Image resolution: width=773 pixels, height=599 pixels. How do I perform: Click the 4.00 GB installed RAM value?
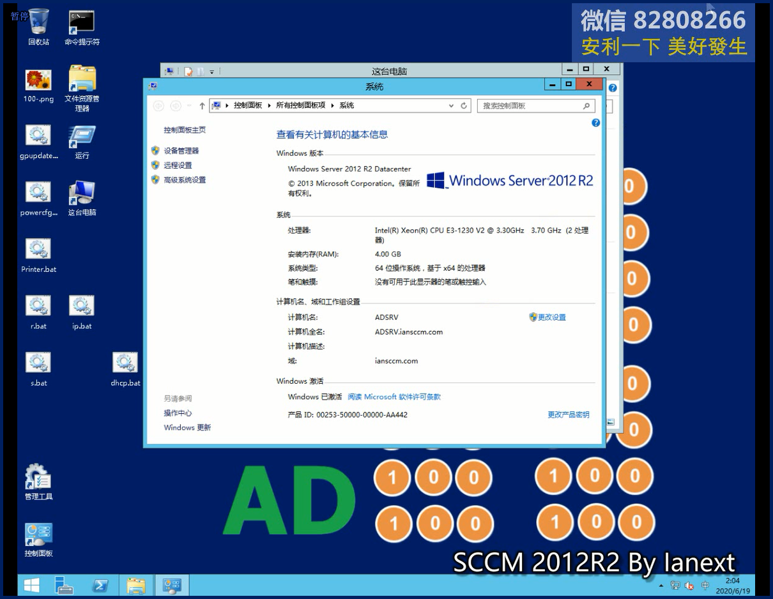pos(388,254)
